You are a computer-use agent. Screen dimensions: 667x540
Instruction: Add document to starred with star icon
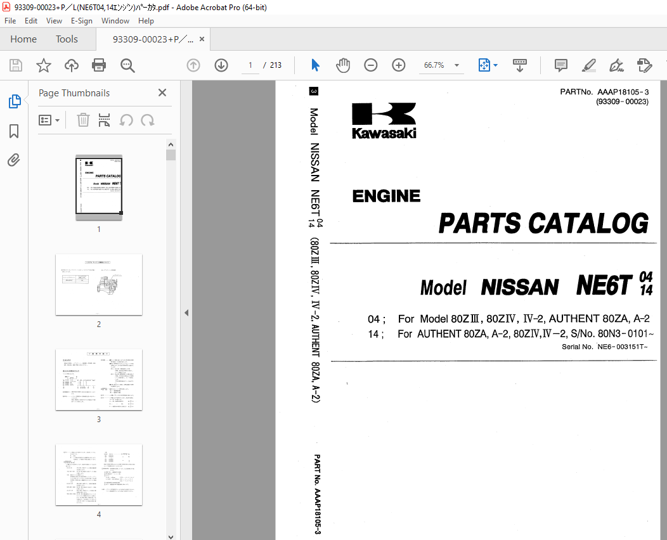43,65
